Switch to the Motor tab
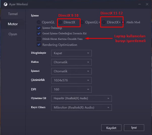152x135 pixels. 13,24
